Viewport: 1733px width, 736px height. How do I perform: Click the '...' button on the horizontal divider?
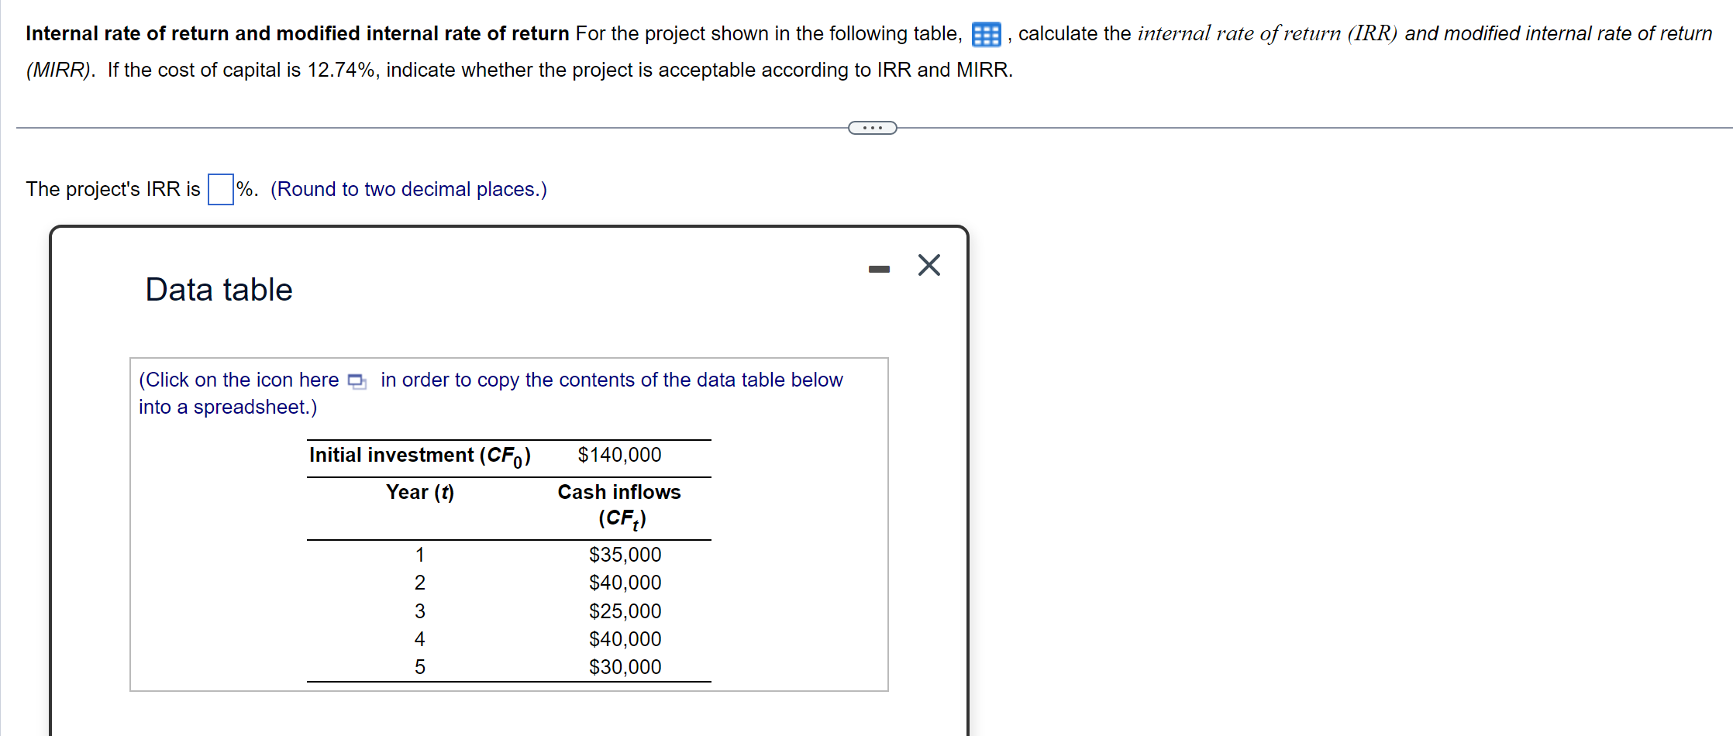pos(873,127)
